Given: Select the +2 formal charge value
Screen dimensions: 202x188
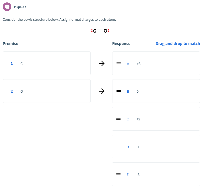Looking at the screenshot, I should coord(138,119).
